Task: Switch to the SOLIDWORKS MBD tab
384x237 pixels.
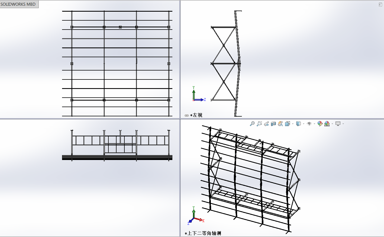Action: tap(18, 4)
